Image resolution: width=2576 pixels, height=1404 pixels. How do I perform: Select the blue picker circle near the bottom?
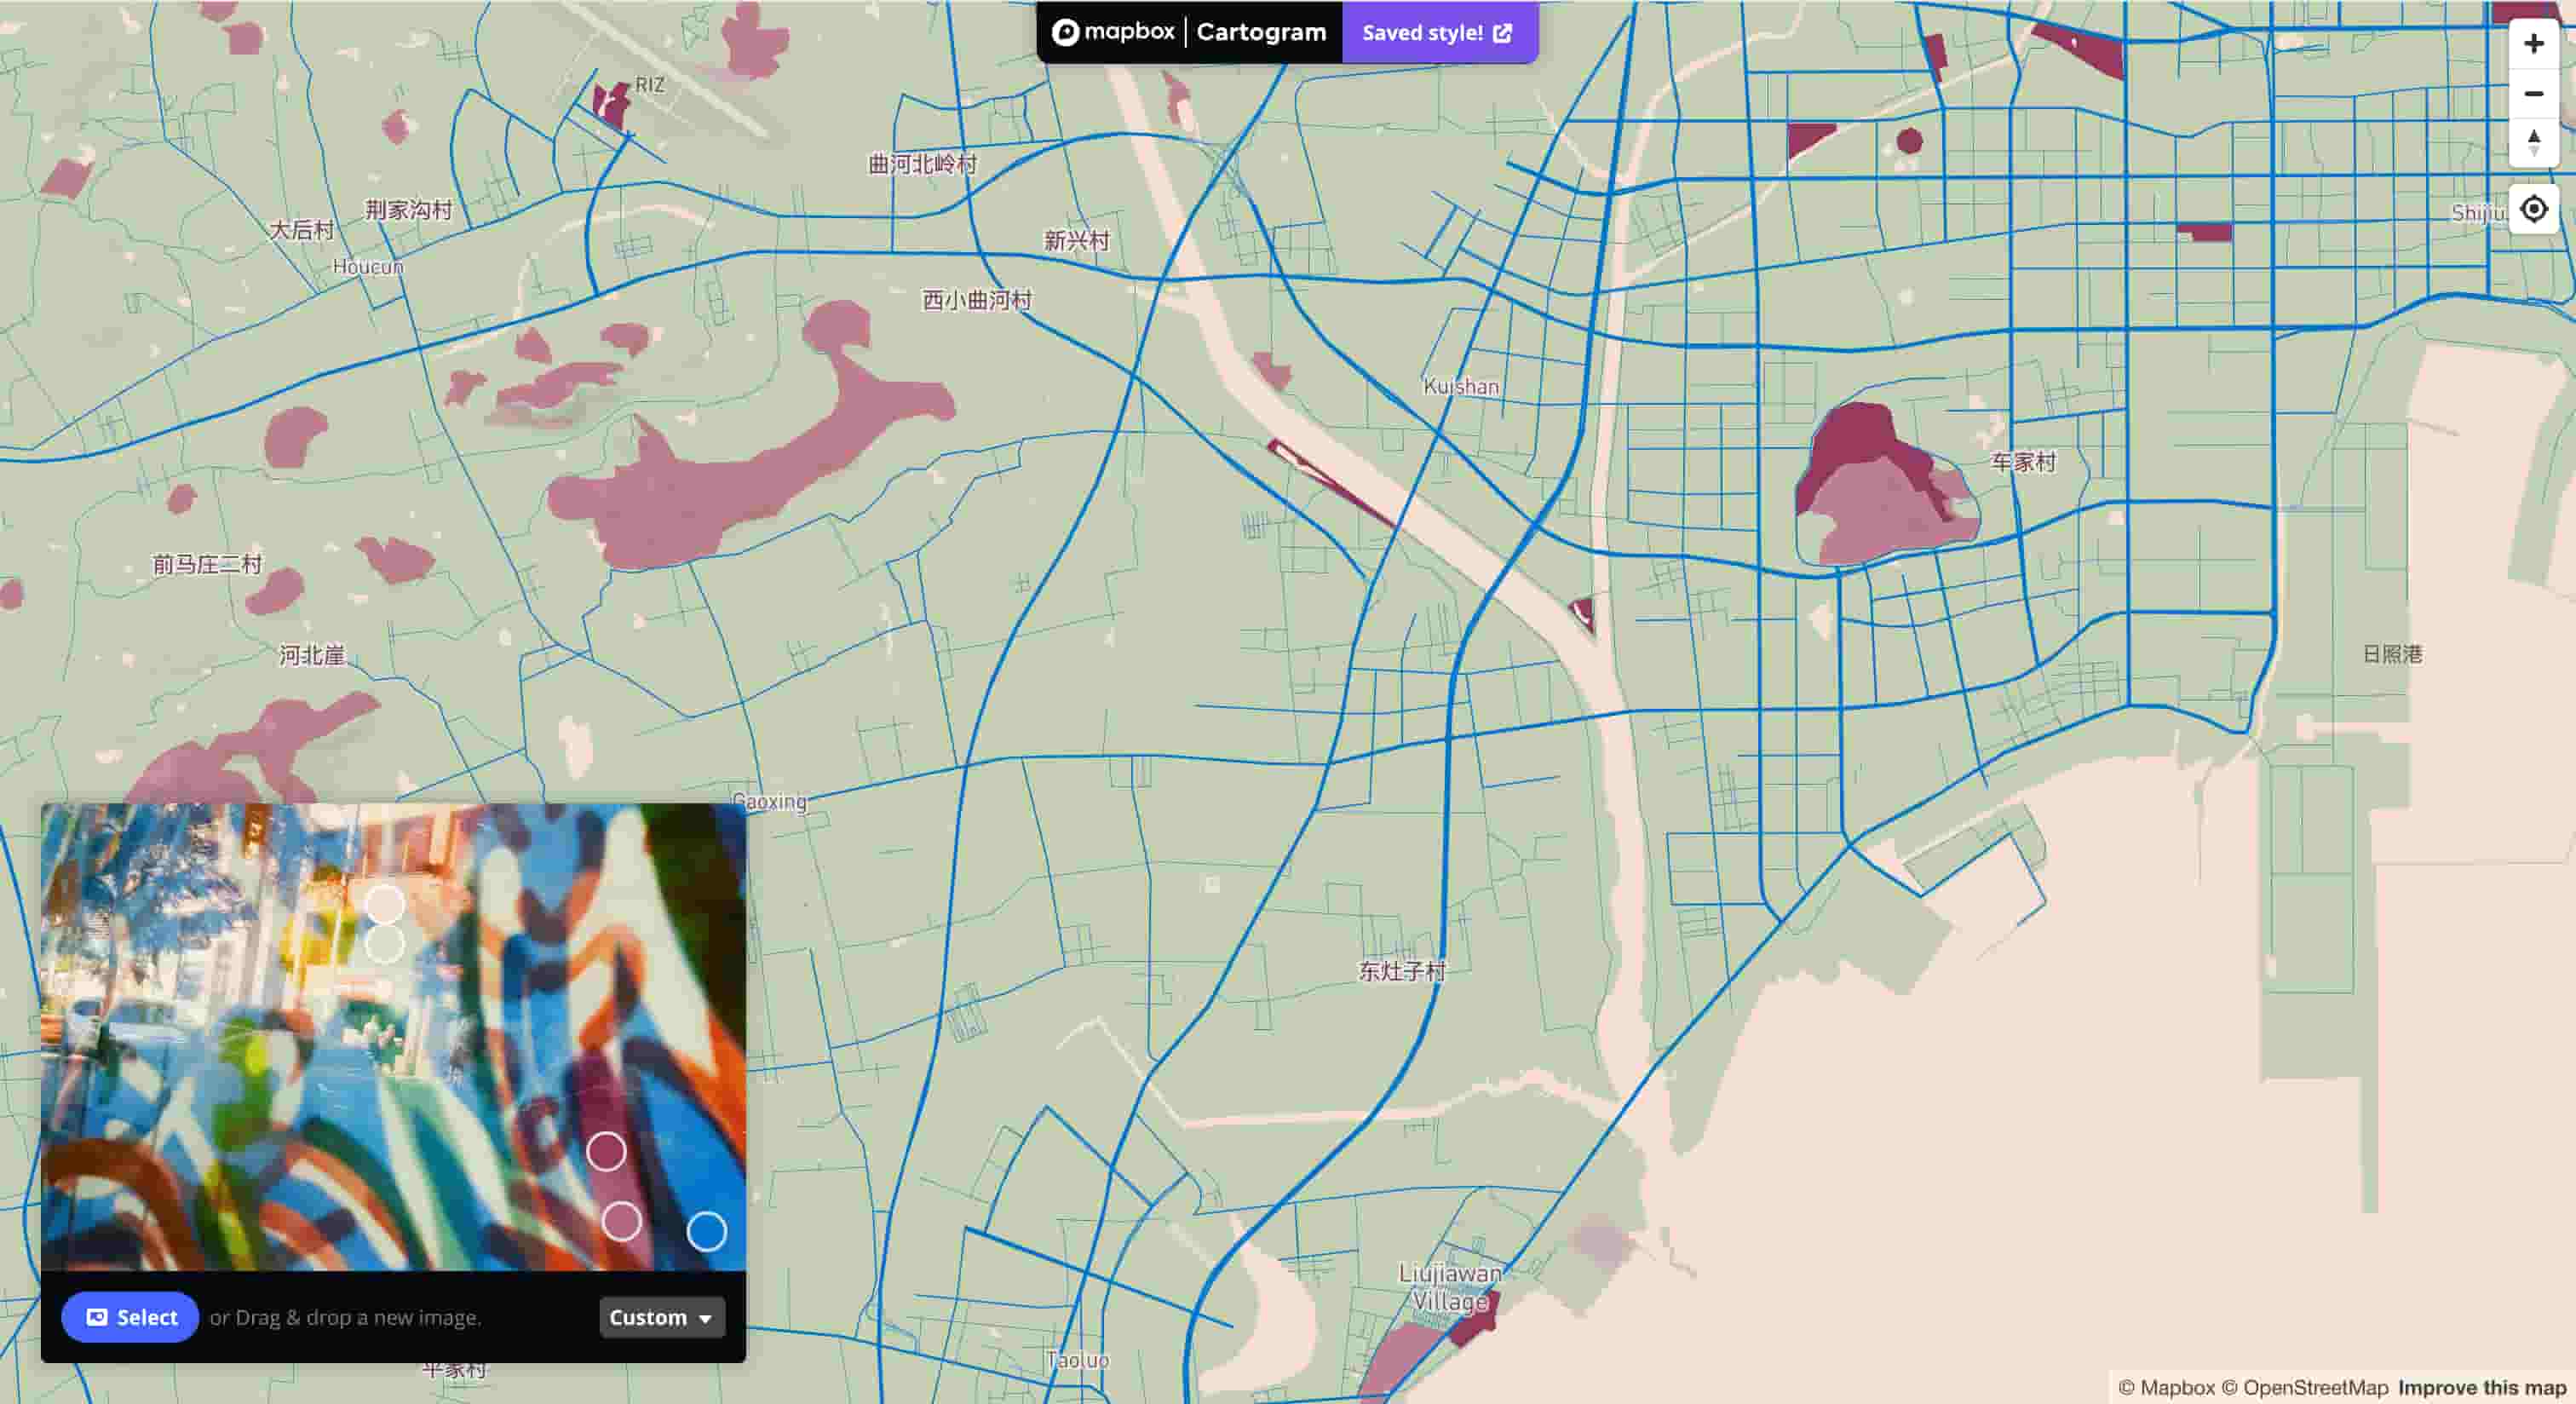pyautogui.click(x=707, y=1233)
